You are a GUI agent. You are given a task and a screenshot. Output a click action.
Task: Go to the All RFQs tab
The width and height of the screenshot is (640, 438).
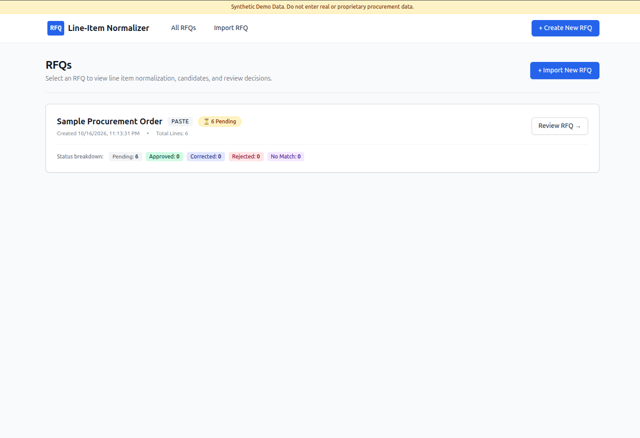tap(184, 28)
